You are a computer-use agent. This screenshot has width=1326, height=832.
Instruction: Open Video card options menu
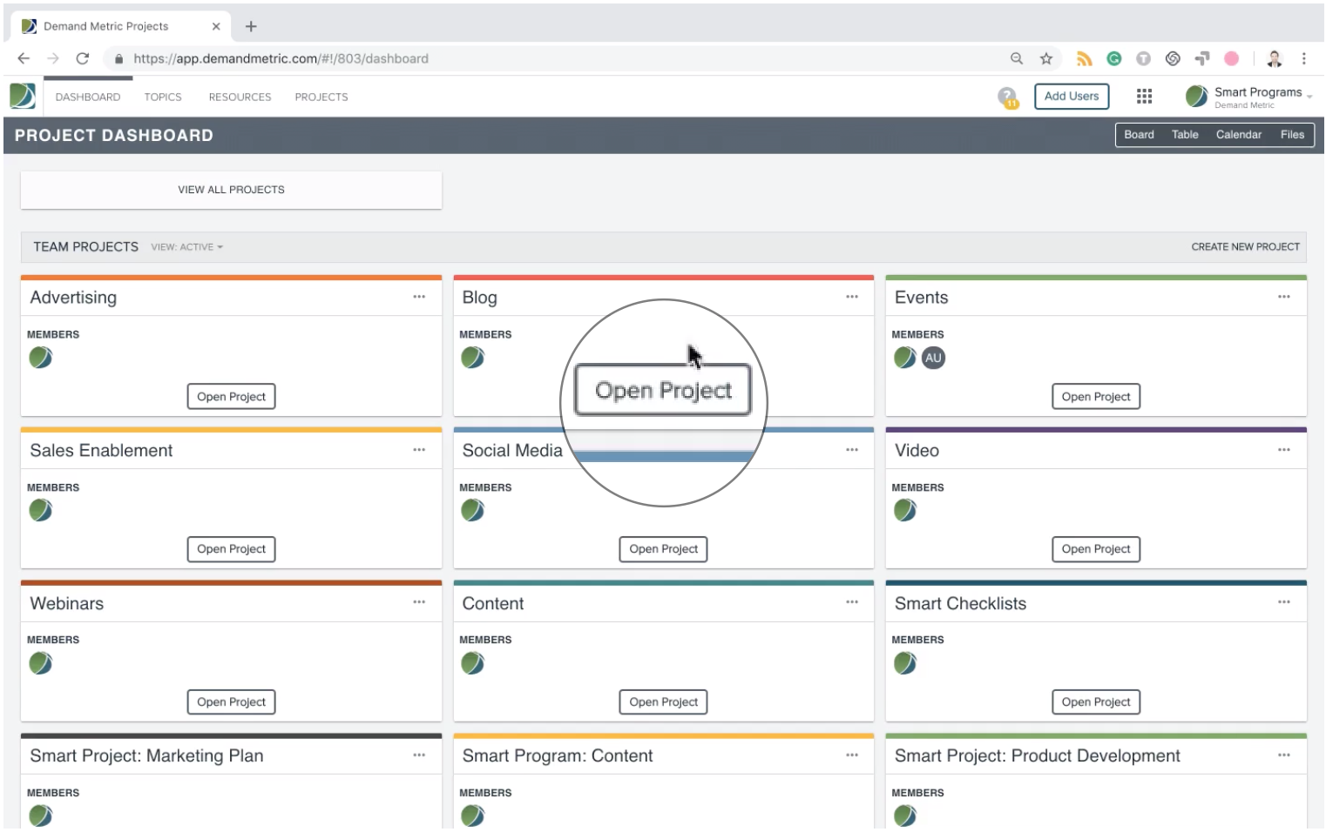coord(1283,450)
